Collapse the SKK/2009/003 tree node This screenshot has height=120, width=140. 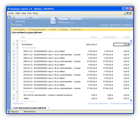17,45
